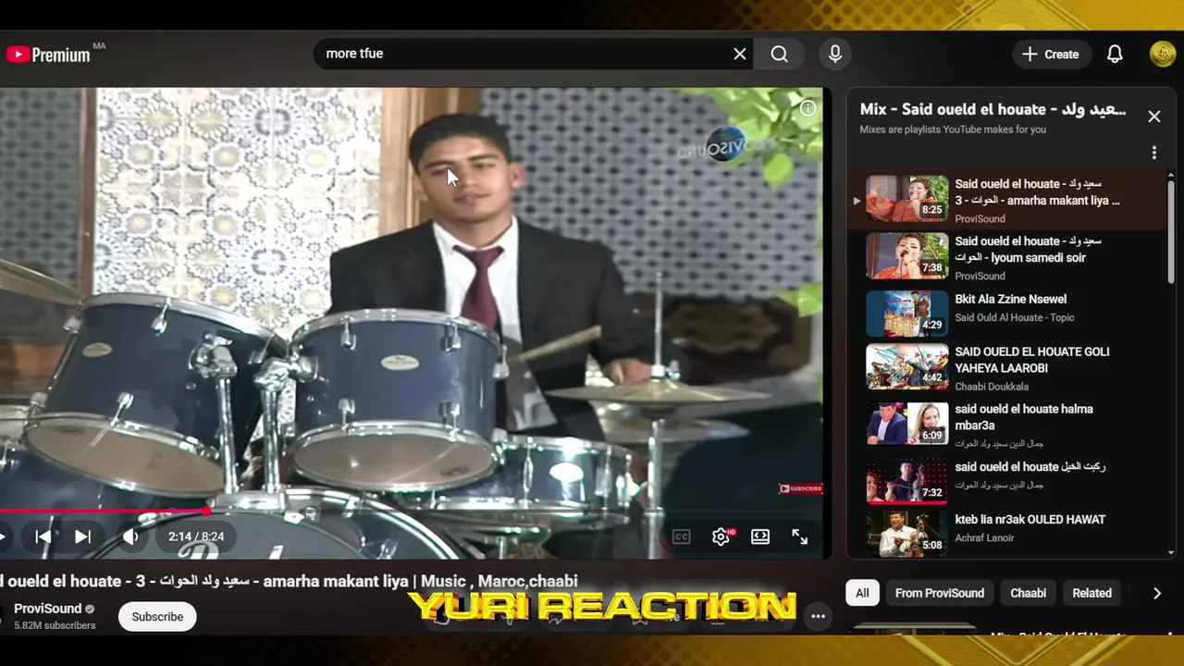Image resolution: width=1184 pixels, height=666 pixels.
Task: Click the 2:14 / 8:24 time display
Action: point(196,536)
